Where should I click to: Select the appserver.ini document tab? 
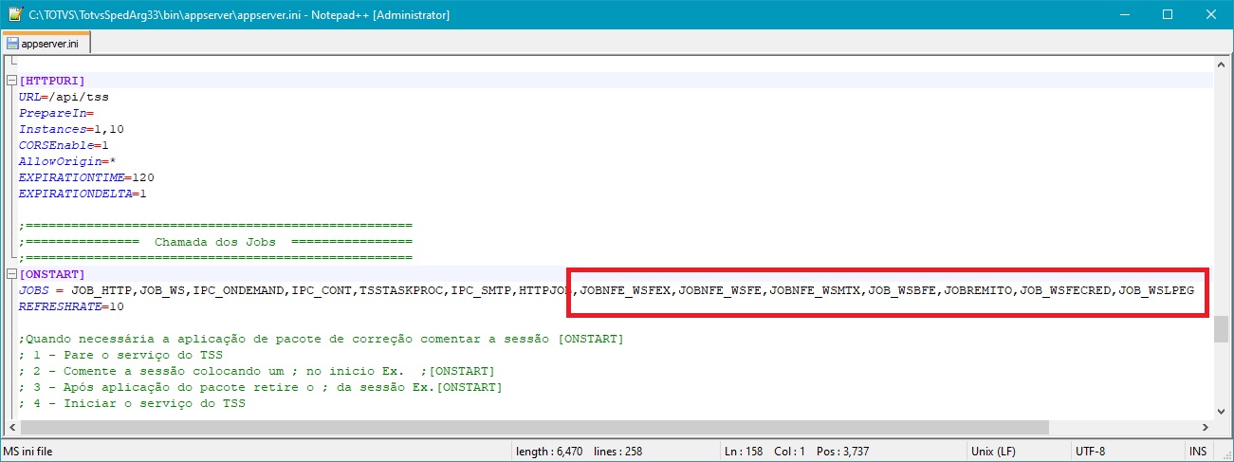(x=47, y=44)
